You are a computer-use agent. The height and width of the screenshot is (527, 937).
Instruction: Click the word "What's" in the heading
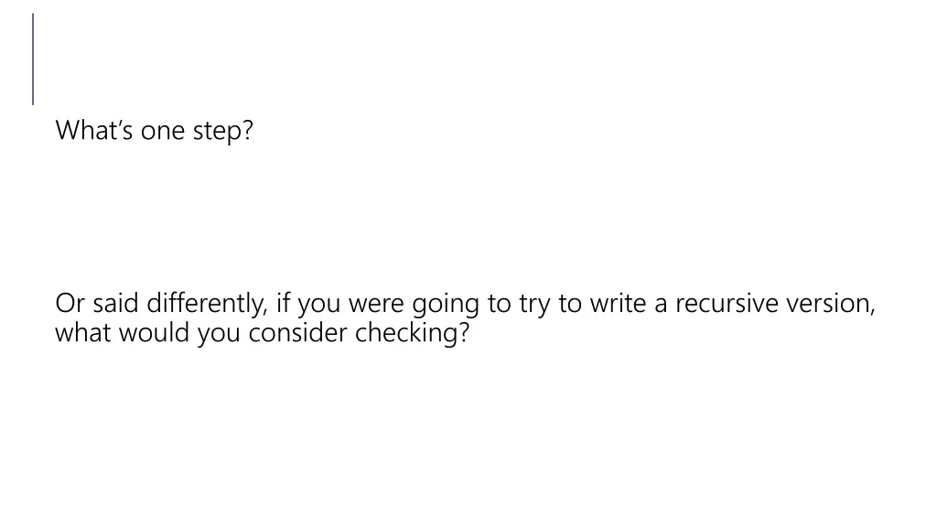pos(94,130)
